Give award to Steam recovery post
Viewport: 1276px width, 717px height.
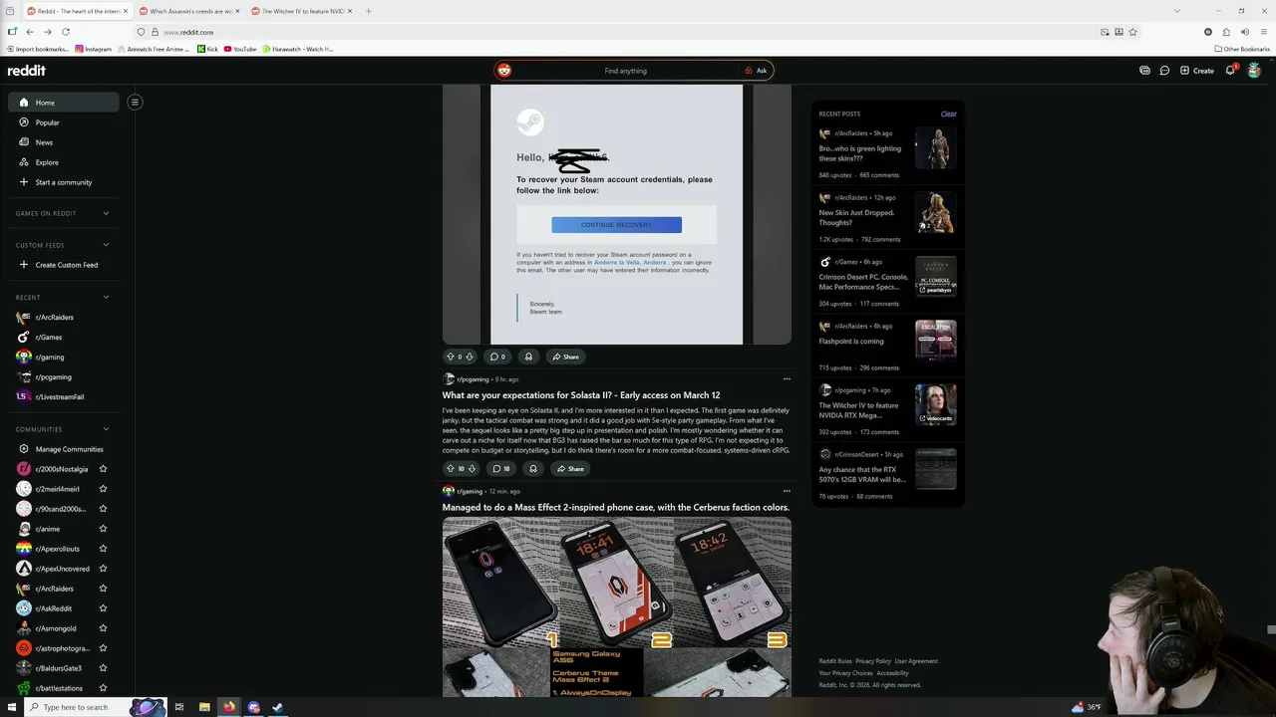[x=528, y=357]
